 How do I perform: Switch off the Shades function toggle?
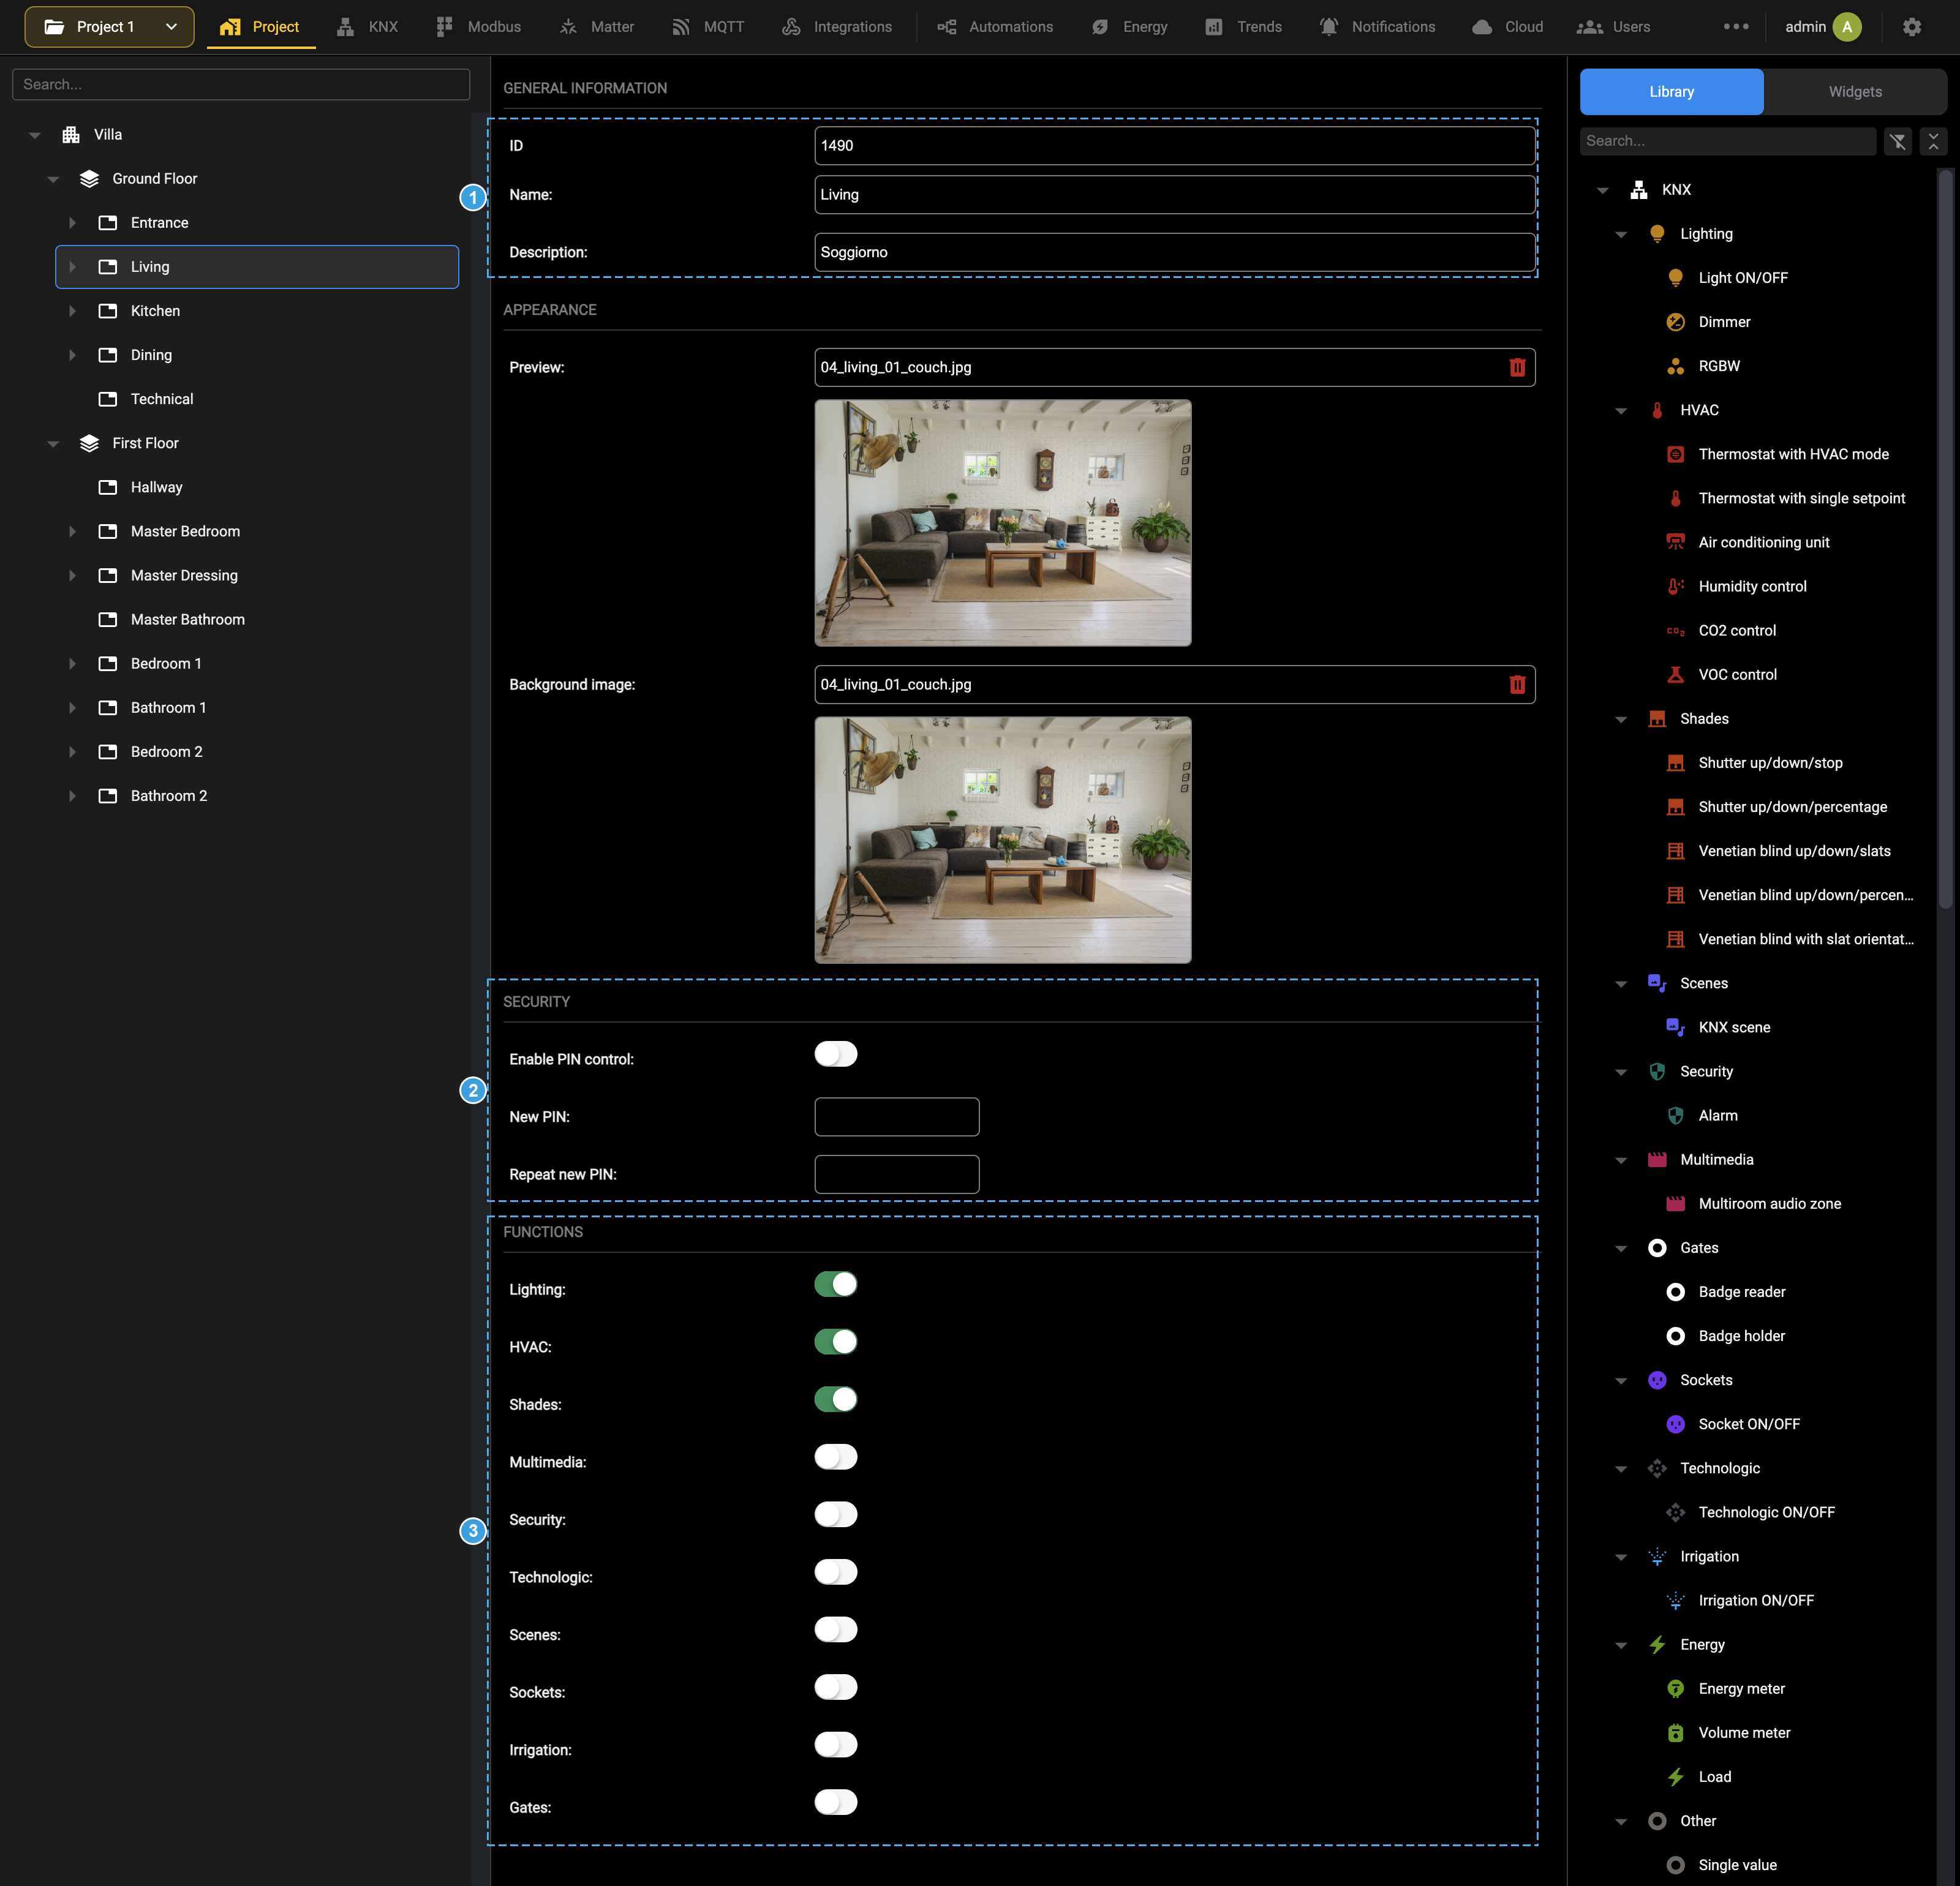[x=836, y=1399]
